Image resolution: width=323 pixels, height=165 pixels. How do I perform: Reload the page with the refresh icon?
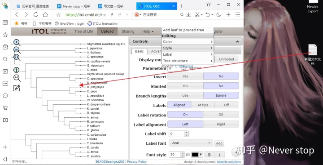pyautogui.click(x=36, y=15)
